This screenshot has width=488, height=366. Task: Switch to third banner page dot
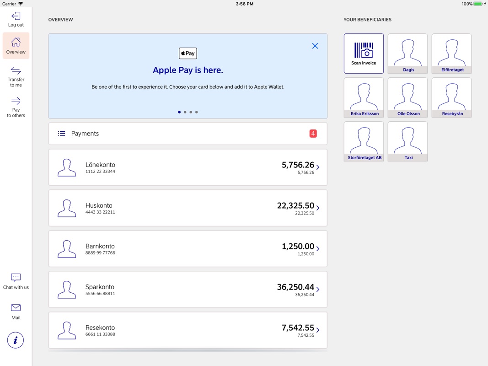click(x=191, y=112)
